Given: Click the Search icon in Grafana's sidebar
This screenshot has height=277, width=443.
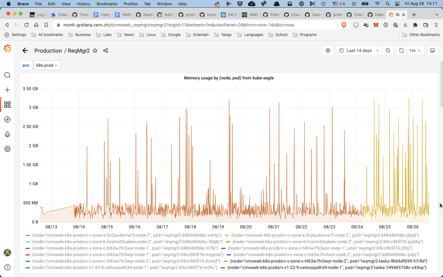Looking at the screenshot, I should (x=7, y=75).
